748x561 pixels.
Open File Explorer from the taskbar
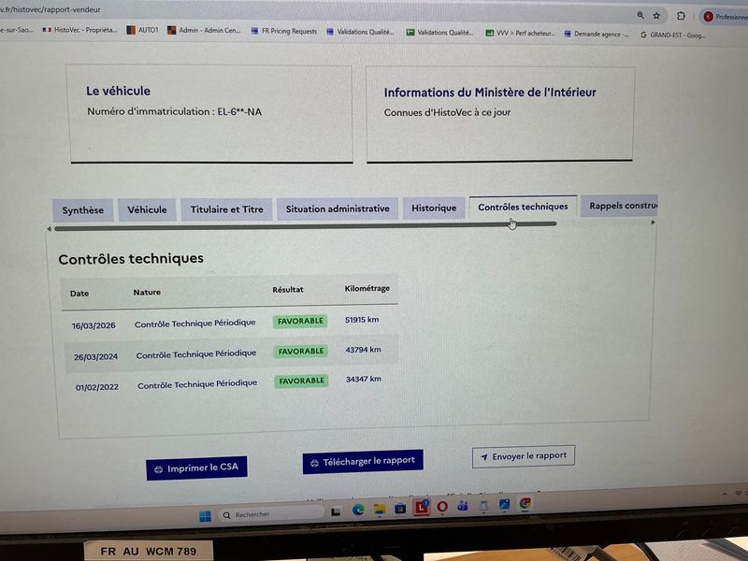tap(380, 510)
